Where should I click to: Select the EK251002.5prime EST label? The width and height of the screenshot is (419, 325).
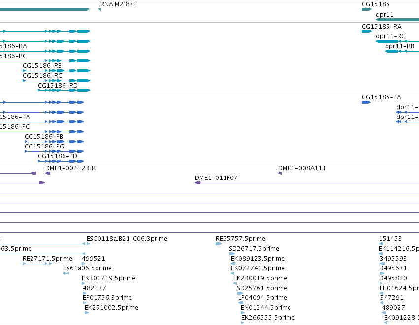click(111, 308)
